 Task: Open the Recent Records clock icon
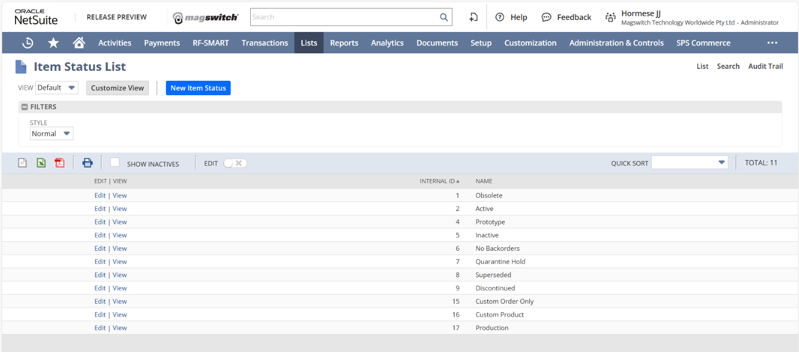tap(28, 43)
